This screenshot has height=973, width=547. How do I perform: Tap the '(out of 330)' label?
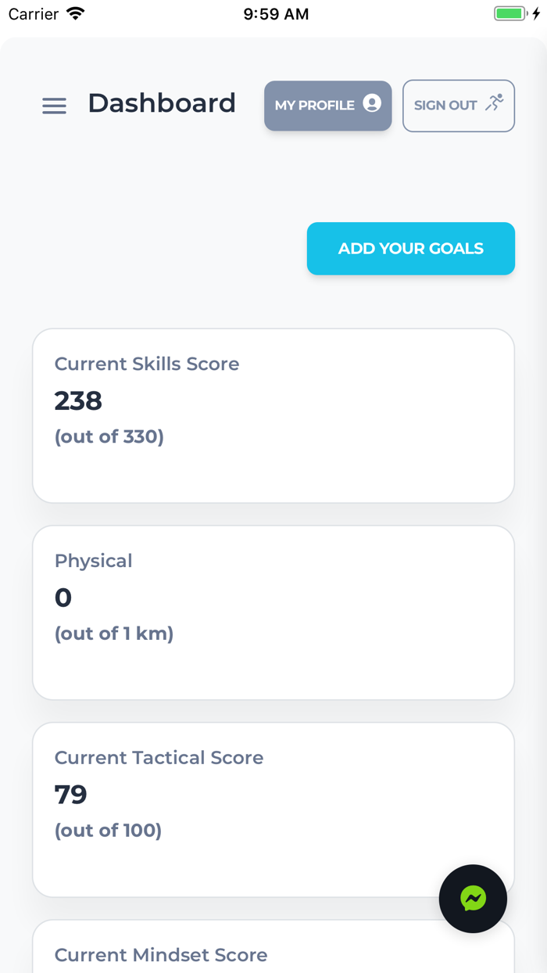[109, 436]
